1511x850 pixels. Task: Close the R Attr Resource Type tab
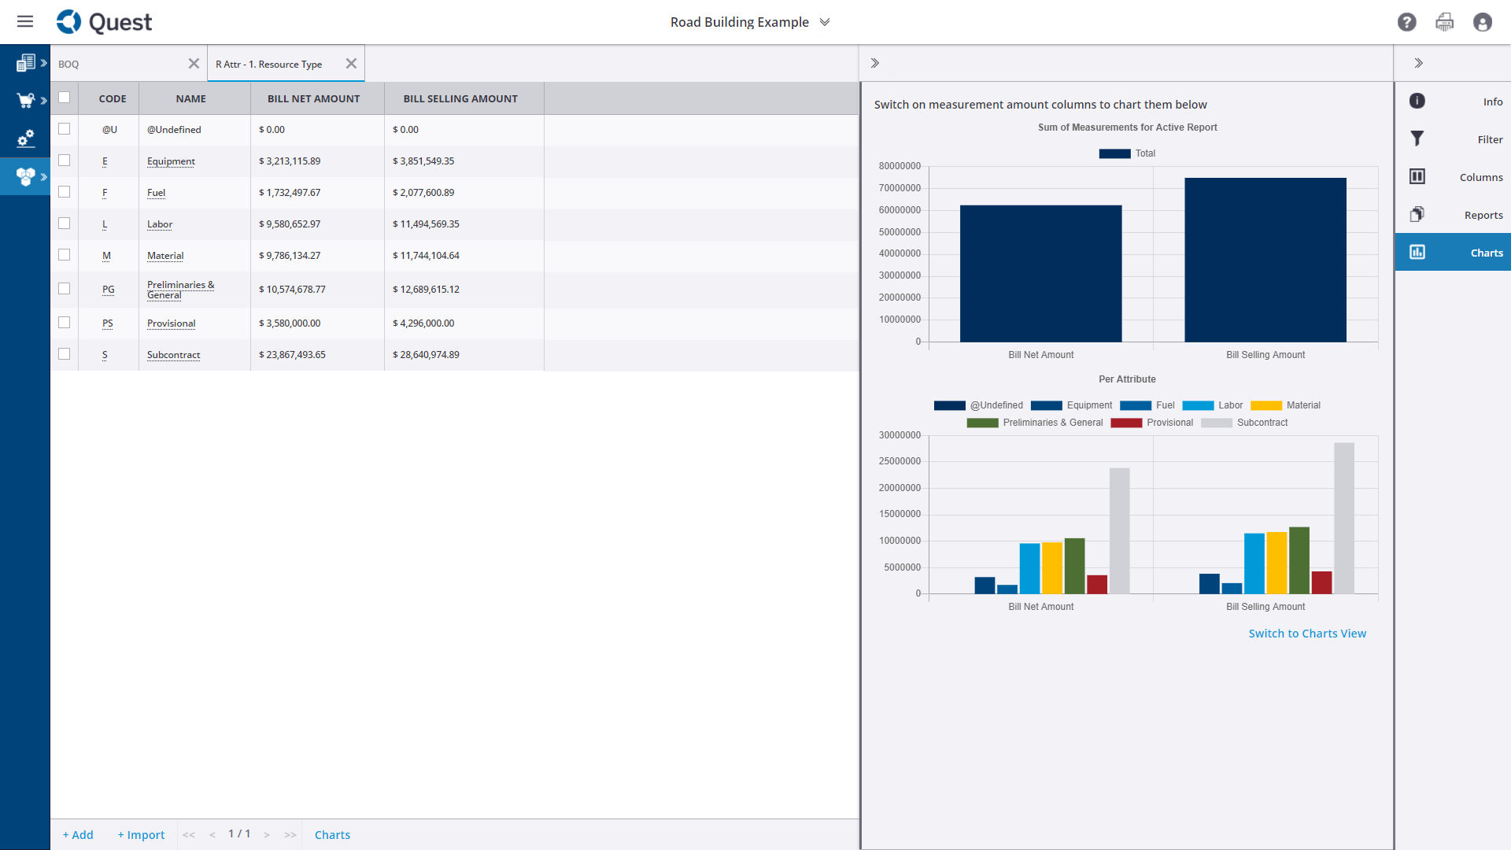click(x=351, y=64)
